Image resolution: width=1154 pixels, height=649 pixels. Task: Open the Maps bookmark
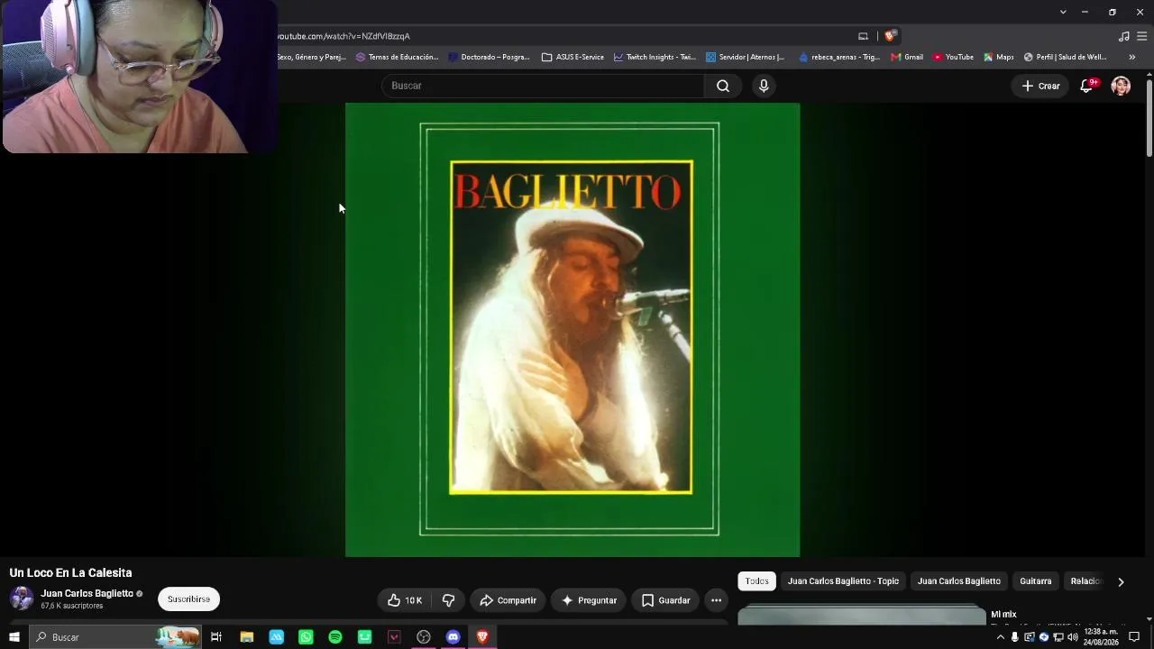point(999,57)
